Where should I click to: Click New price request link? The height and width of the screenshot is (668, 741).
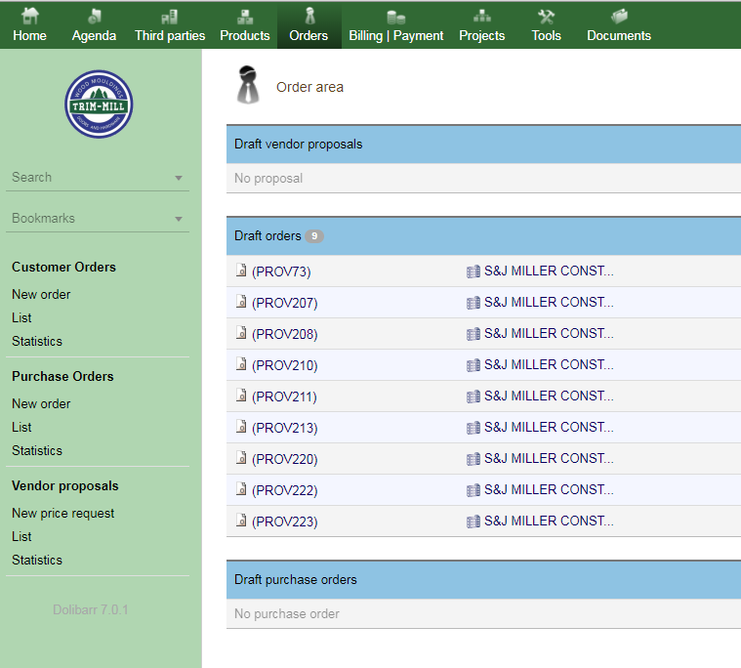tap(62, 514)
